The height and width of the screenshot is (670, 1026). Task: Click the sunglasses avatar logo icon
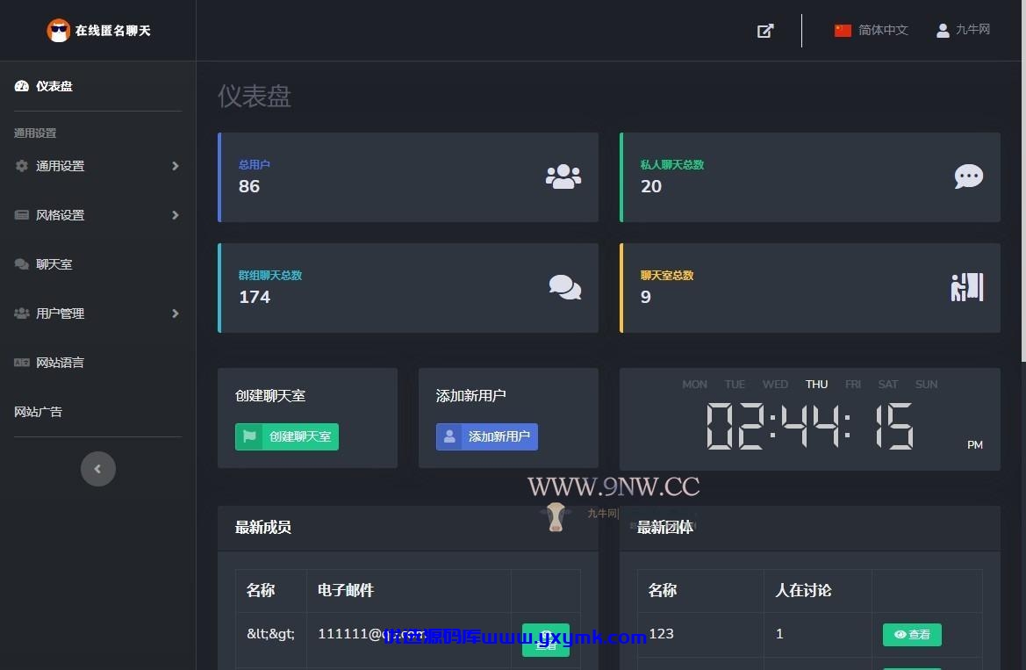(x=58, y=30)
